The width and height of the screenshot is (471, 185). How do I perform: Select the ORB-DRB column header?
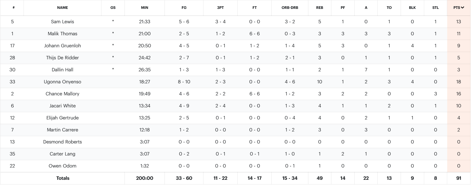click(290, 8)
